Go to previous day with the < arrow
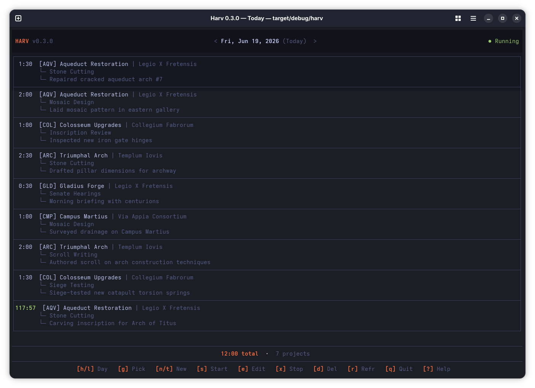 (x=216, y=41)
